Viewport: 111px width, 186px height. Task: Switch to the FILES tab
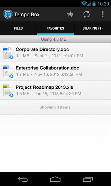(18, 28)
